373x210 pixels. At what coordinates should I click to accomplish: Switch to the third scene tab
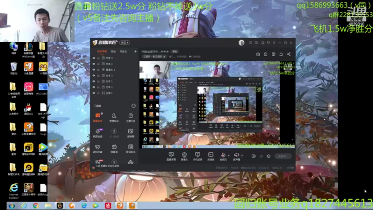click(123, 51)
